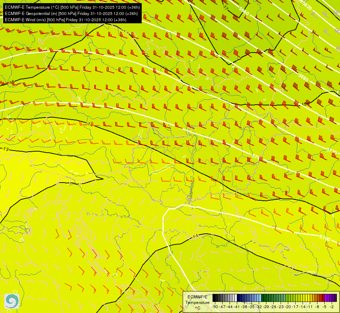Click the -23 legend value
340x313 pixels.
click(x=281, y=307)
